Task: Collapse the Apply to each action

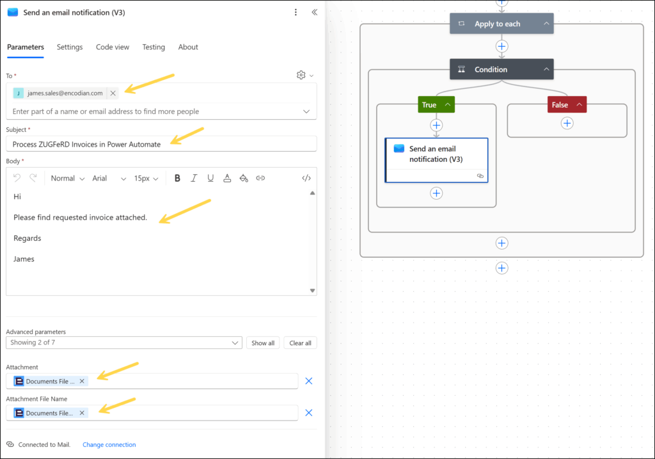Action: (546, 24)
